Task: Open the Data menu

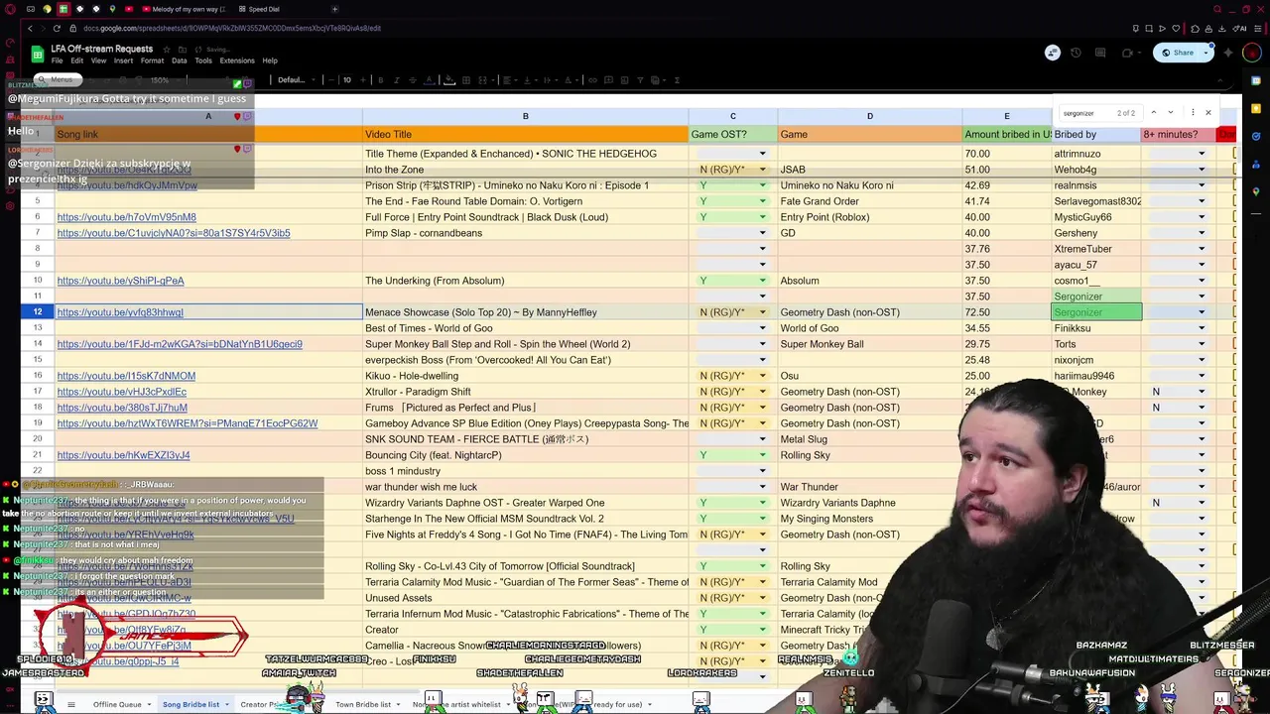Action: click(x=179, y=60)
